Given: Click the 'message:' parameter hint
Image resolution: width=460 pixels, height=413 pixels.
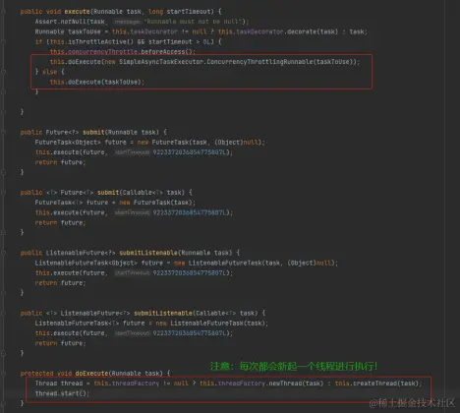Looking at the screenshot, I should (x=127, y=22).
